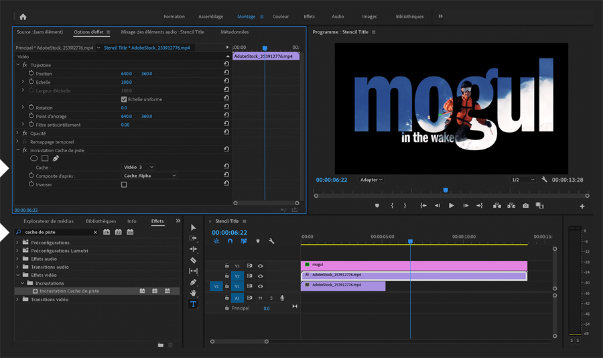The width and height of the screenshot is (603, 358).
Task: Open timeline display settings wrench
Action: [271, 241]
